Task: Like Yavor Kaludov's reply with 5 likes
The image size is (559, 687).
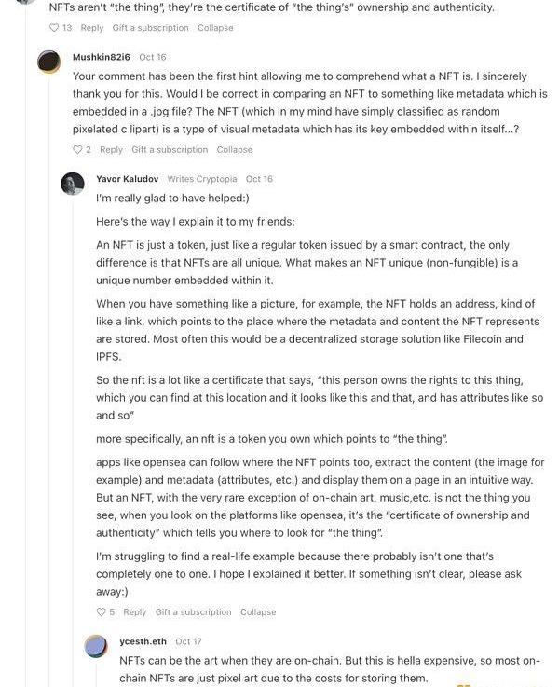Action: point(102,612)
